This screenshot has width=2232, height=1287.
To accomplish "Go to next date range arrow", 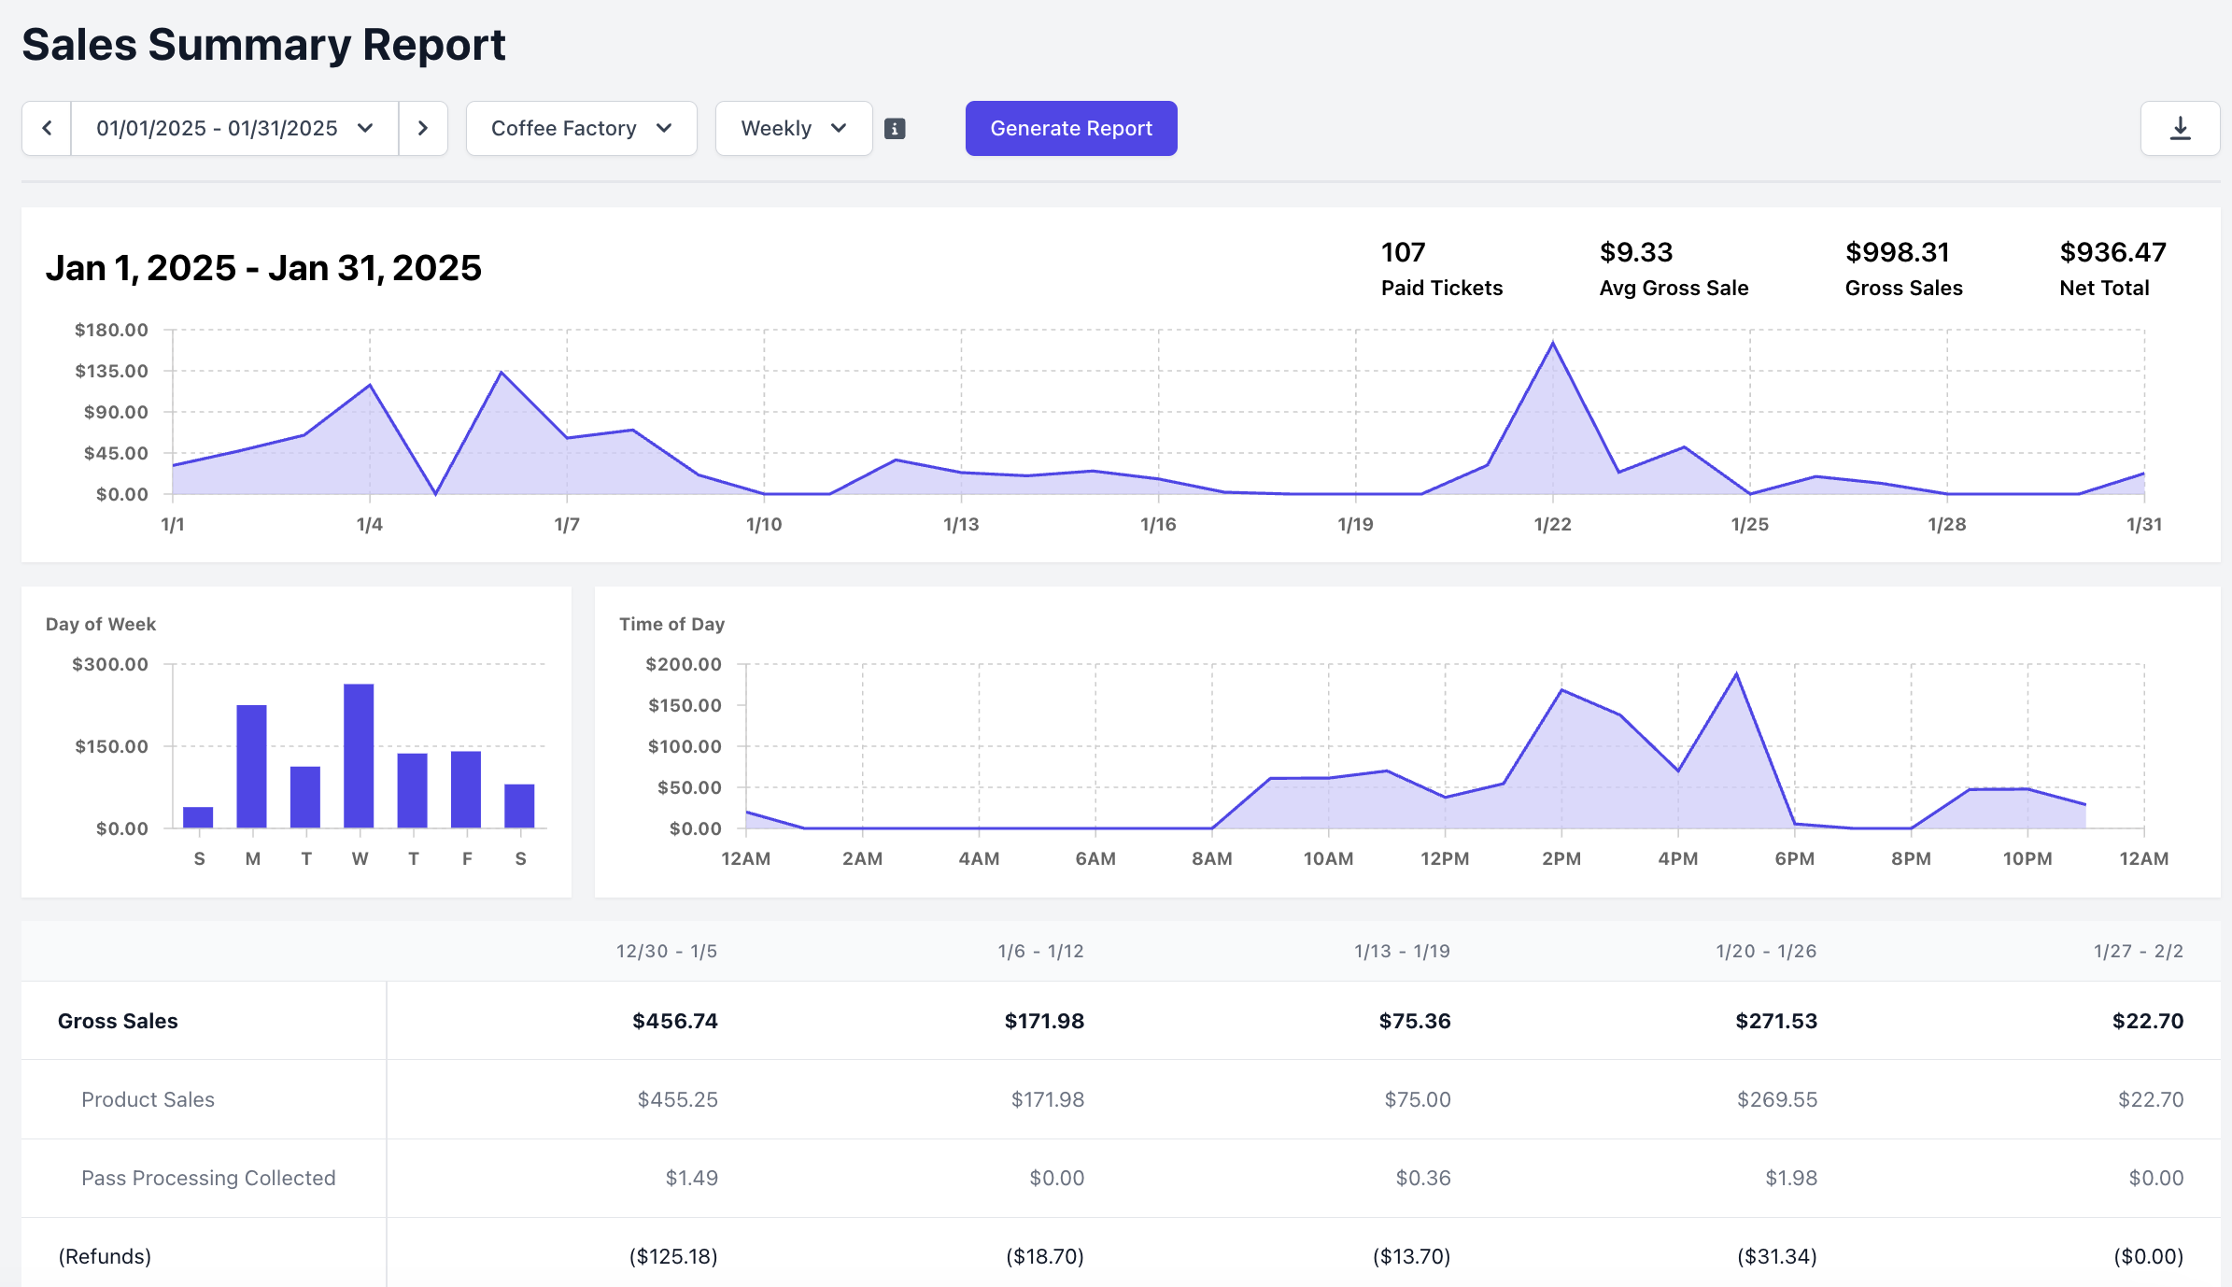I will [423, 128].
